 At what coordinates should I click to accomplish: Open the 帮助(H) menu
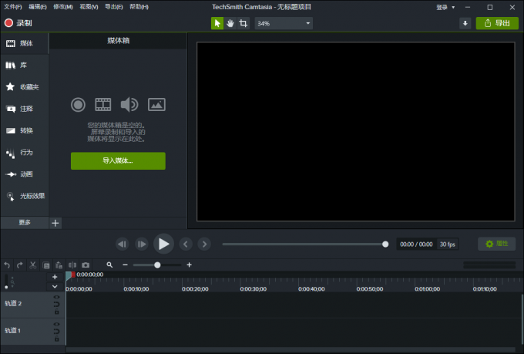pyautogui.click(x=139, y=7)
